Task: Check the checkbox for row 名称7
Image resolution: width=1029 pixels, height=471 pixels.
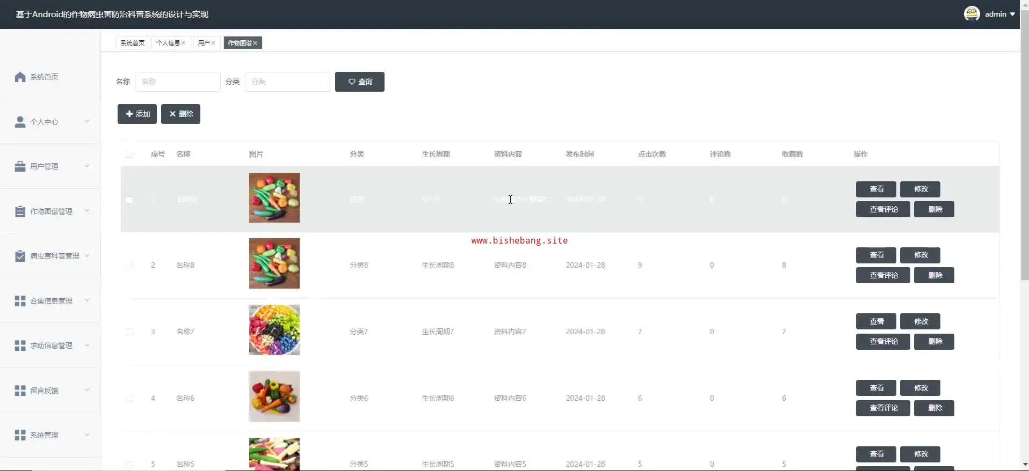Action: (129, 332)
